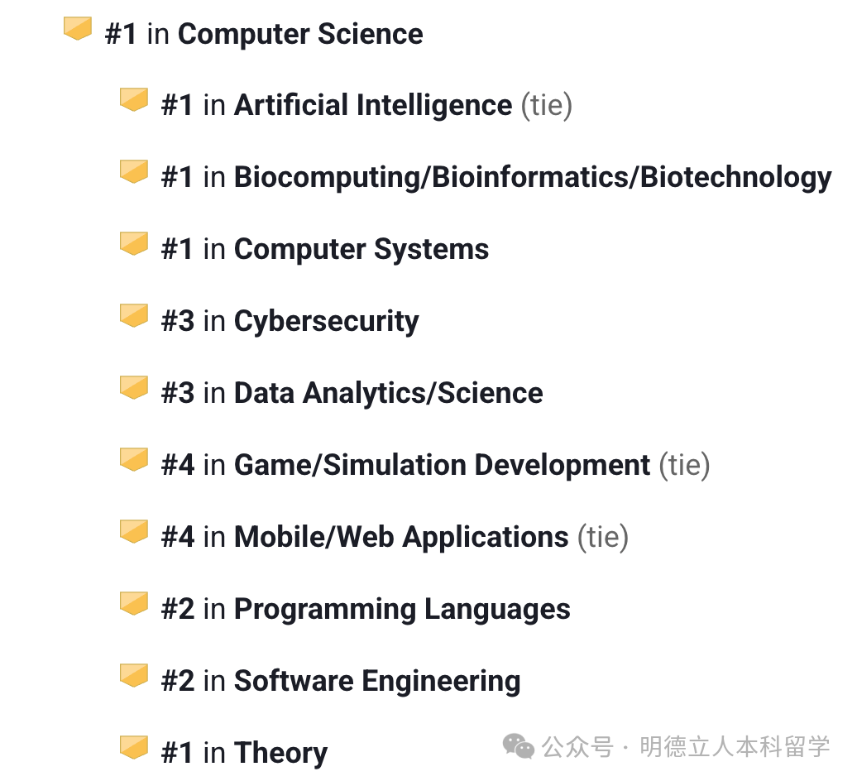The image size is (857, 781).
Task: Click the badge icon next to Artificial Intelligence
Action: (x=134, y=100)
